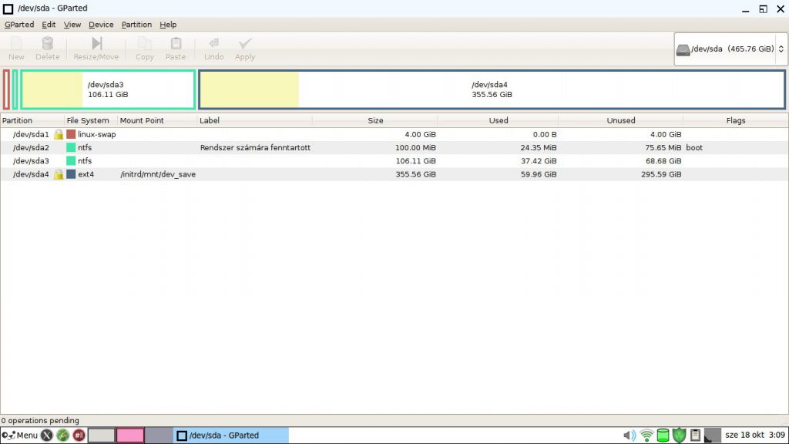The image size is (789, 444).
Task: Open the Partition menu
Action: [x=136, y=24]
